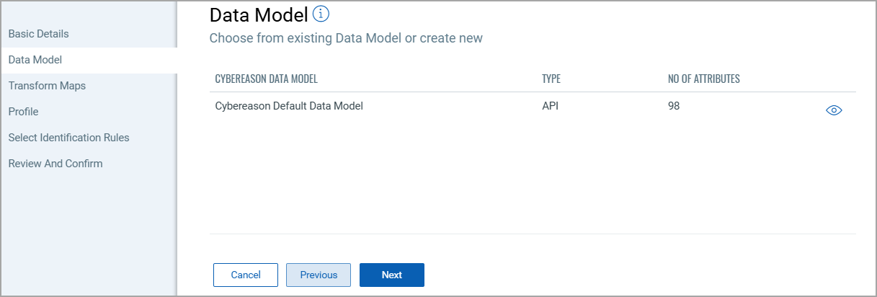View the Cybereason Default Data Model via eye icon

834,110
